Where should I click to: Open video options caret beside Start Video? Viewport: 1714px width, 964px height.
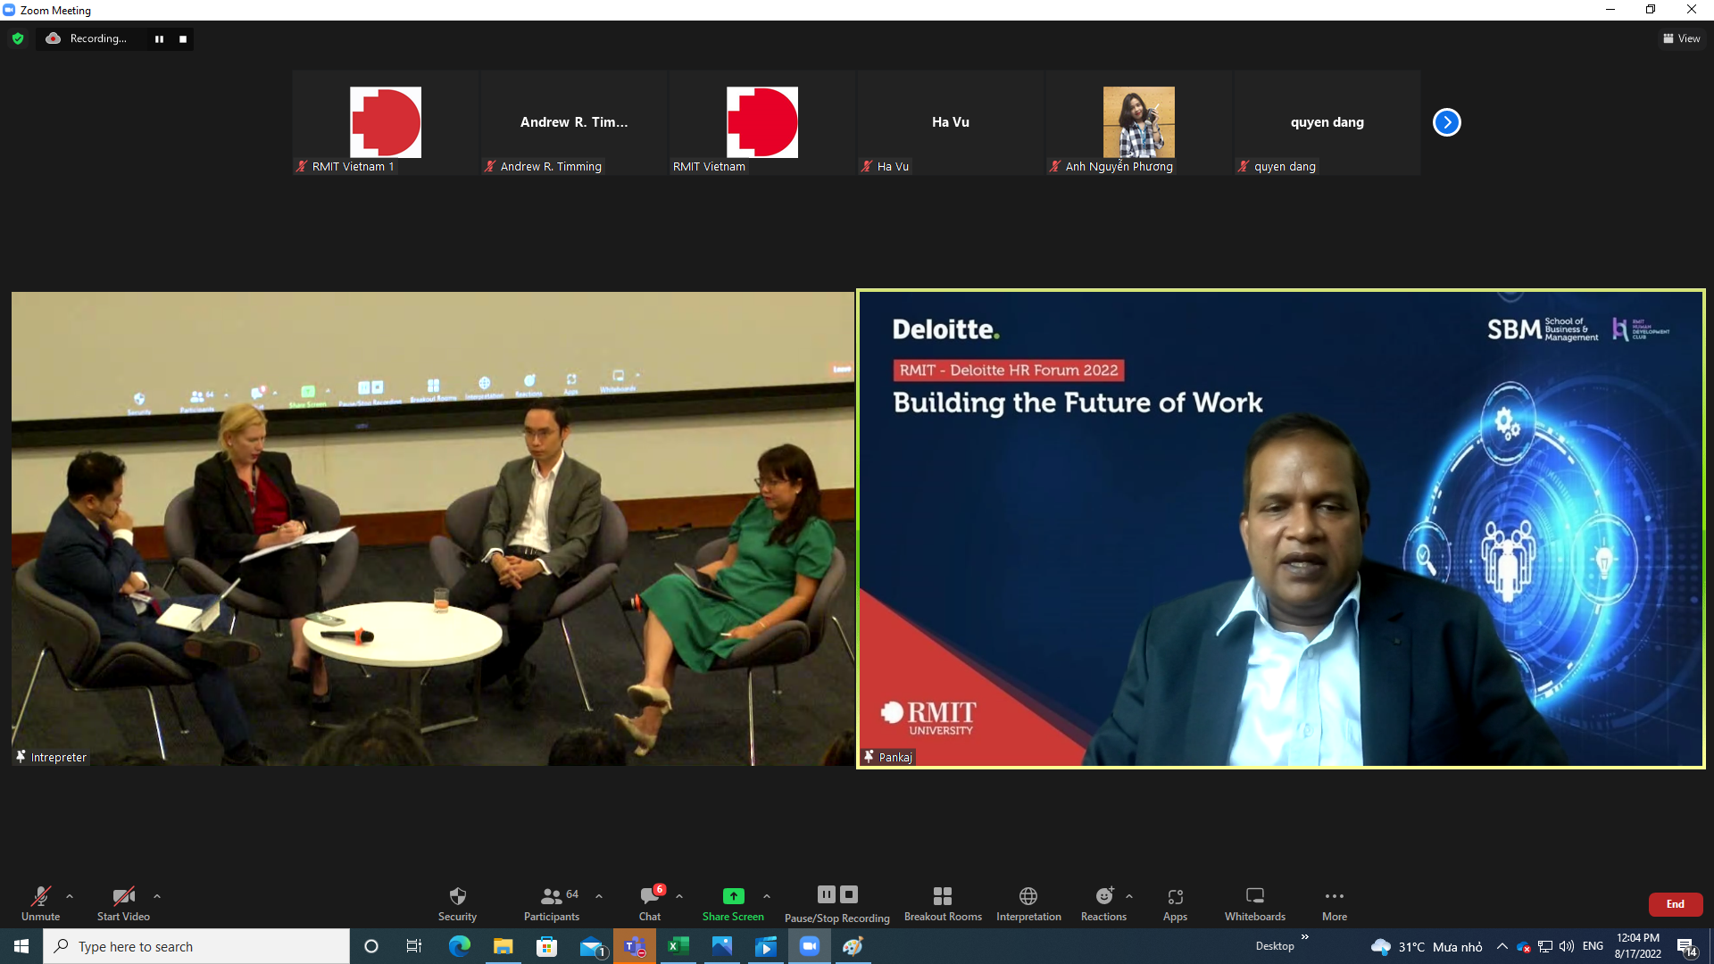157,896
